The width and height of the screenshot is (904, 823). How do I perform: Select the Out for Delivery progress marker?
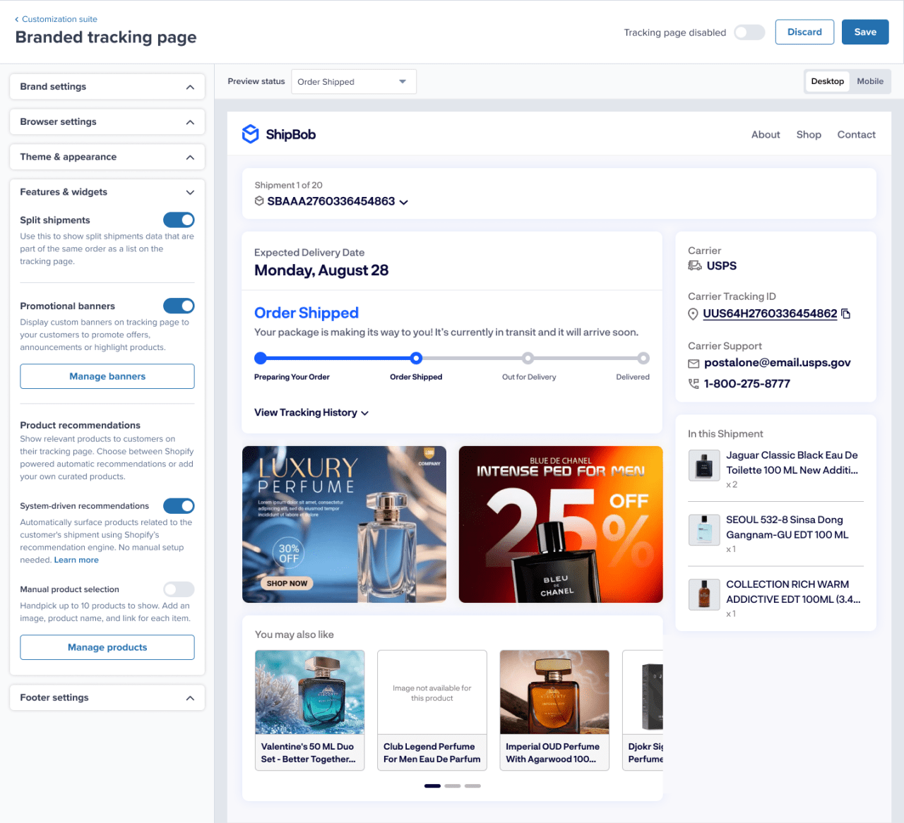click(x=528, y=358)
